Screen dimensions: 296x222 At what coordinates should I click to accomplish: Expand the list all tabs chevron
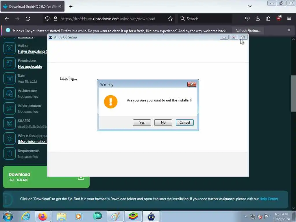[x=249, y=6]
